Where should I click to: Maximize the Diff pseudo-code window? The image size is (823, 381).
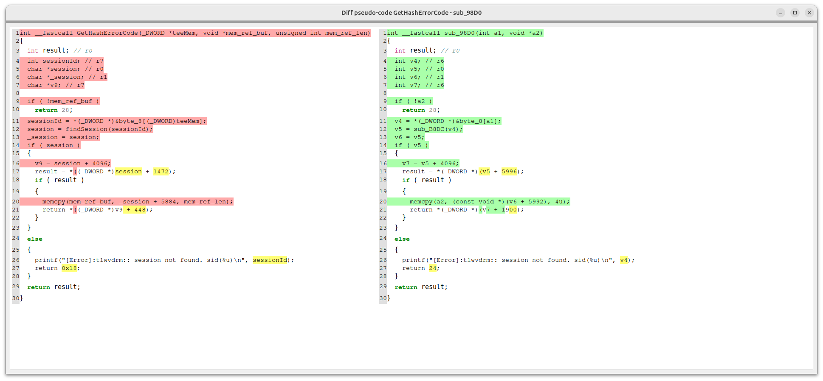click(x=795, y=13)
